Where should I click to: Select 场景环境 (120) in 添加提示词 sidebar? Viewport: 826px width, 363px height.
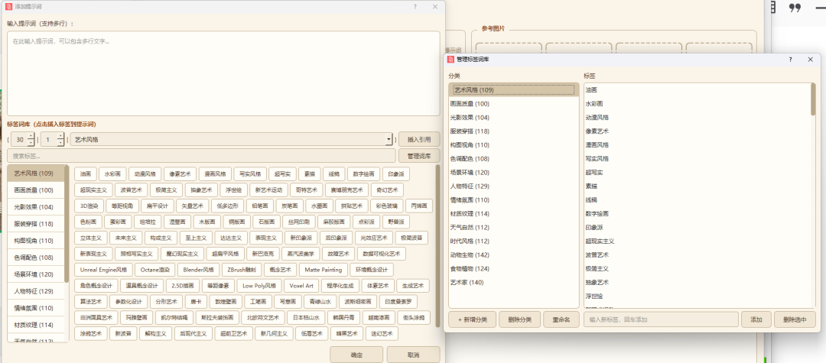[x=35, y=274]
